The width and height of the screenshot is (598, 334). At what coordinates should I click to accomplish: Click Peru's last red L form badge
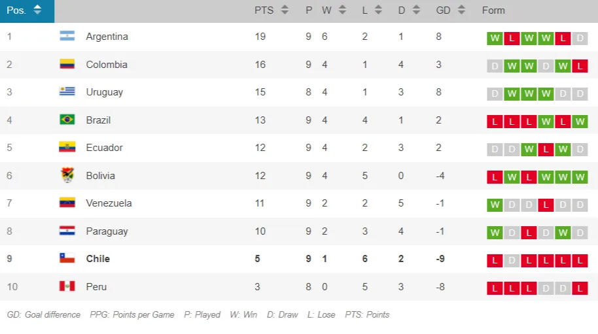pyautogui.click(x=580, y=288)
